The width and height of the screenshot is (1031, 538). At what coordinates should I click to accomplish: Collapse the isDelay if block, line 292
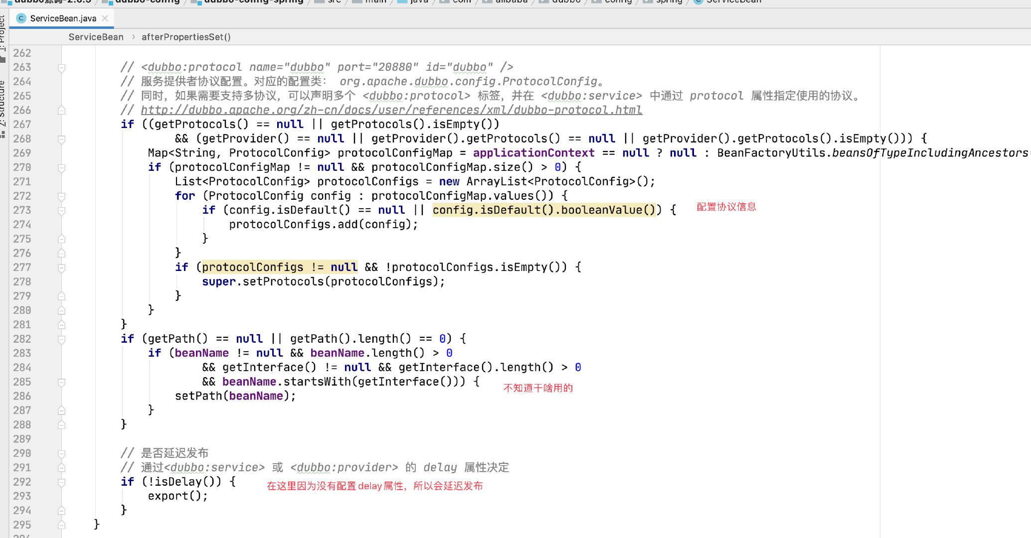61,482
